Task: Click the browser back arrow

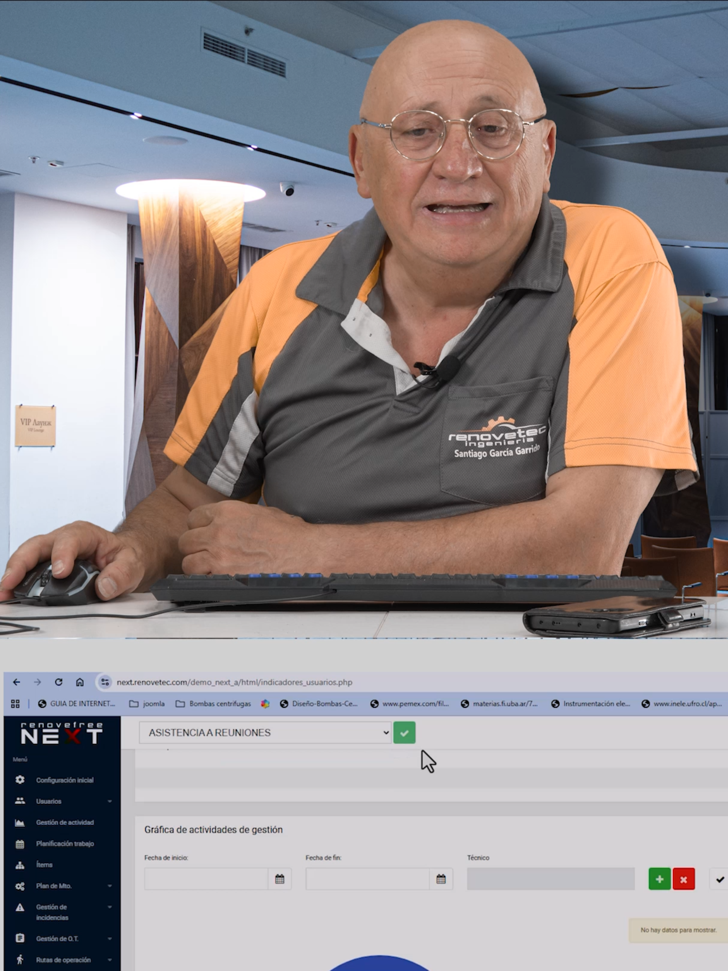Action: 17,682
